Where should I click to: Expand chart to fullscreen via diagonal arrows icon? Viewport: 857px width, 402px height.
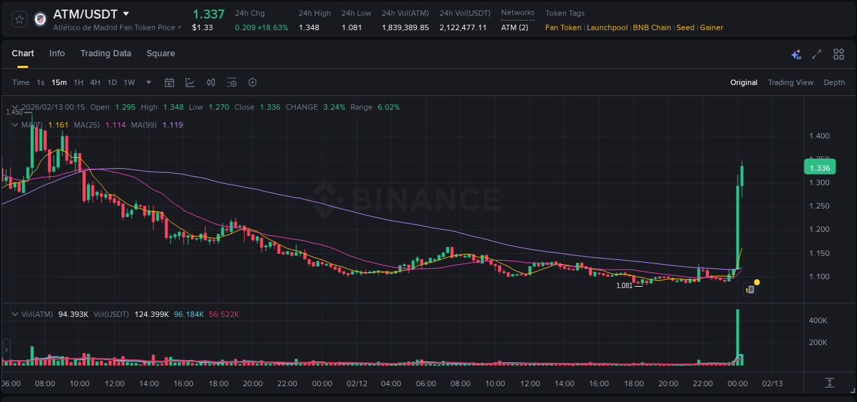click(x=817, y=54)
